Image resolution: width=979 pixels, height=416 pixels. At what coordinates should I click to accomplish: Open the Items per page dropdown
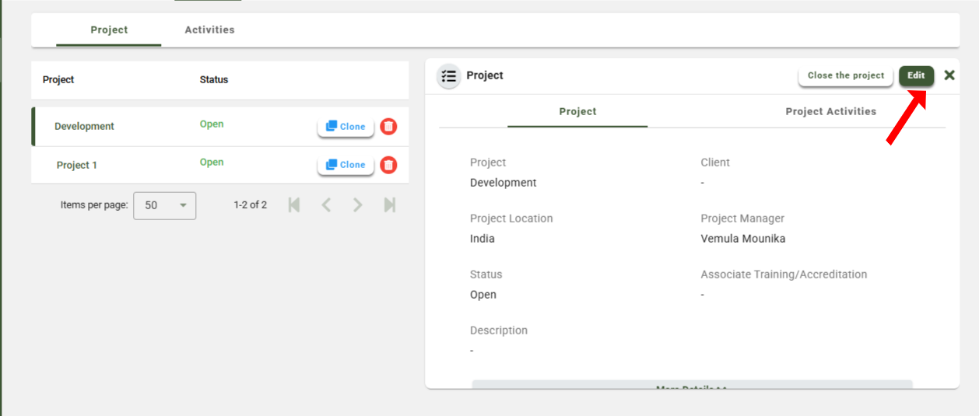tap(165, 205)
